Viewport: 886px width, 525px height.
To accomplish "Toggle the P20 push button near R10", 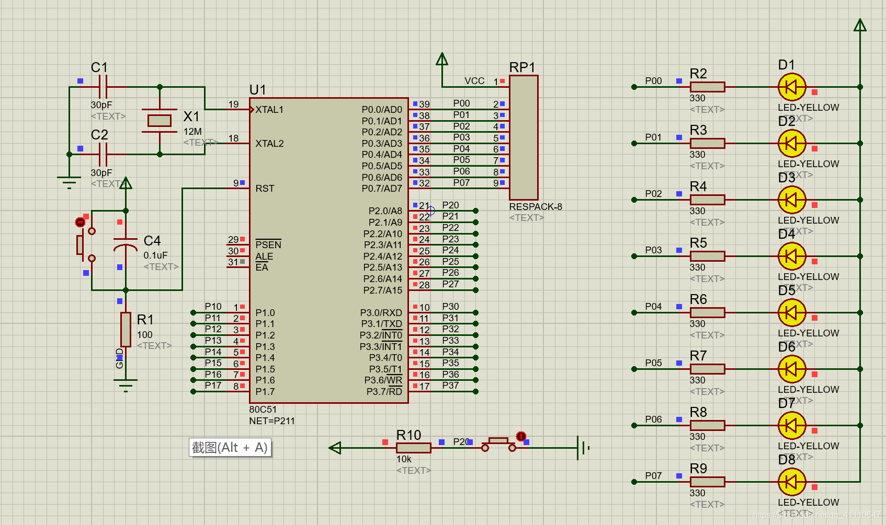I will point(498,445).
